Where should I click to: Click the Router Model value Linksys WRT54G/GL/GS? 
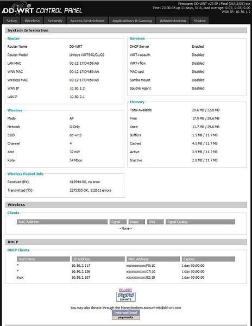click(x=87, y=55)
